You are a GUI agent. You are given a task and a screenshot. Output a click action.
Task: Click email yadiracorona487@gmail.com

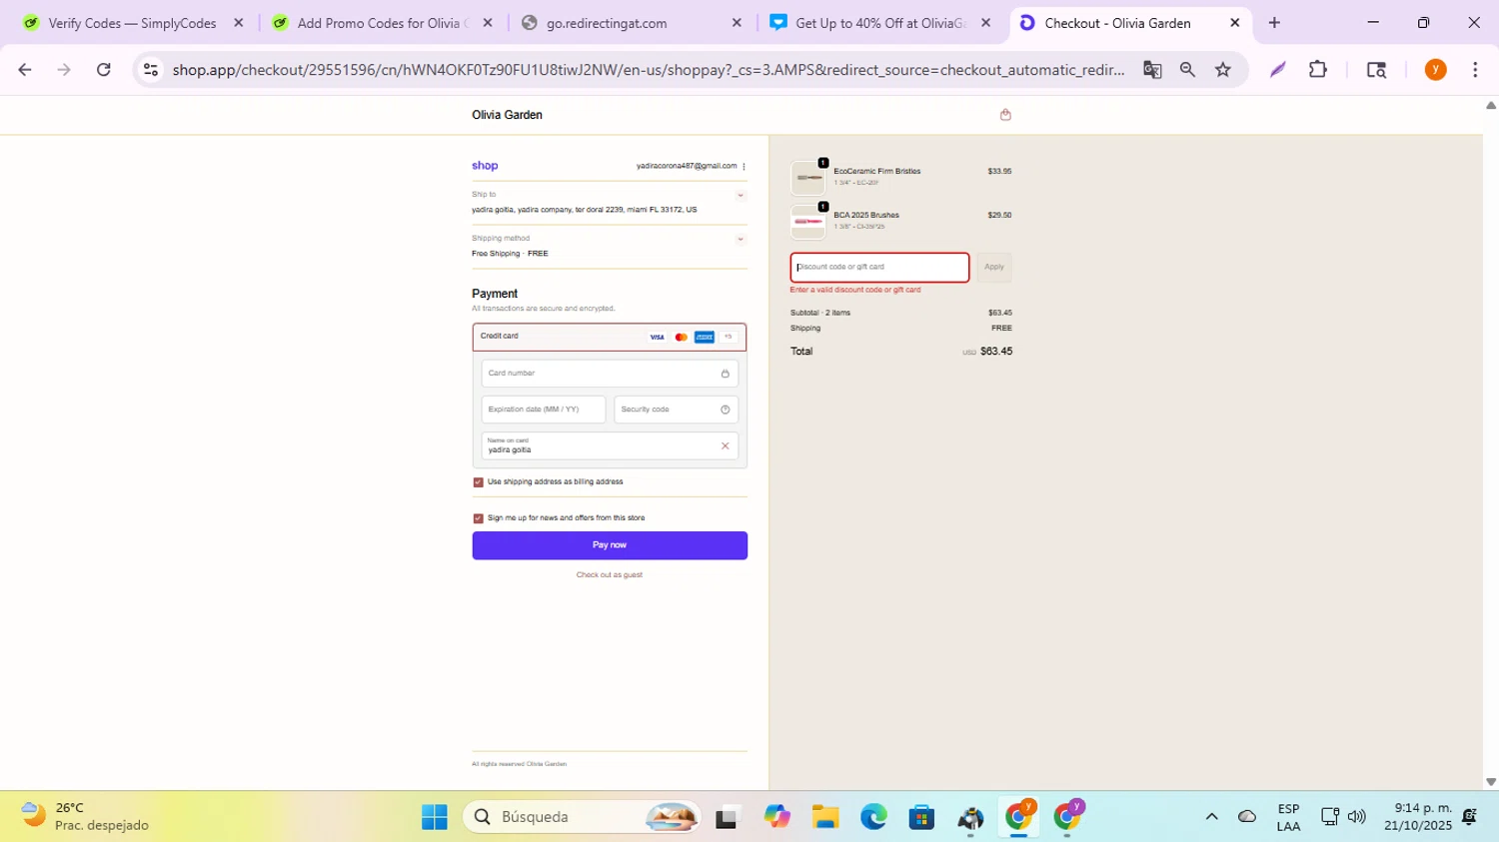pyautogui.click(x=687, y=167)
